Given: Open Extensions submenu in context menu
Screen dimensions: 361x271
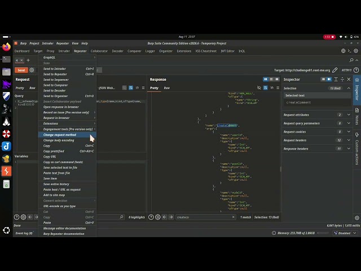Looking at the screenshot, I should [67, 124].
